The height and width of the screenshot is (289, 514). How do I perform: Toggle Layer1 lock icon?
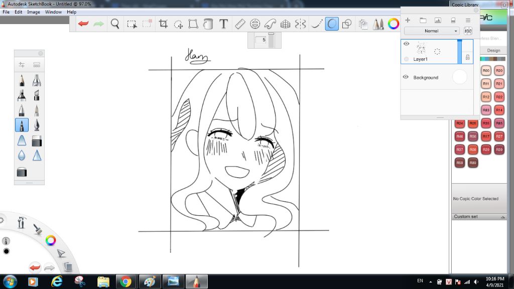tap(468, 57)
